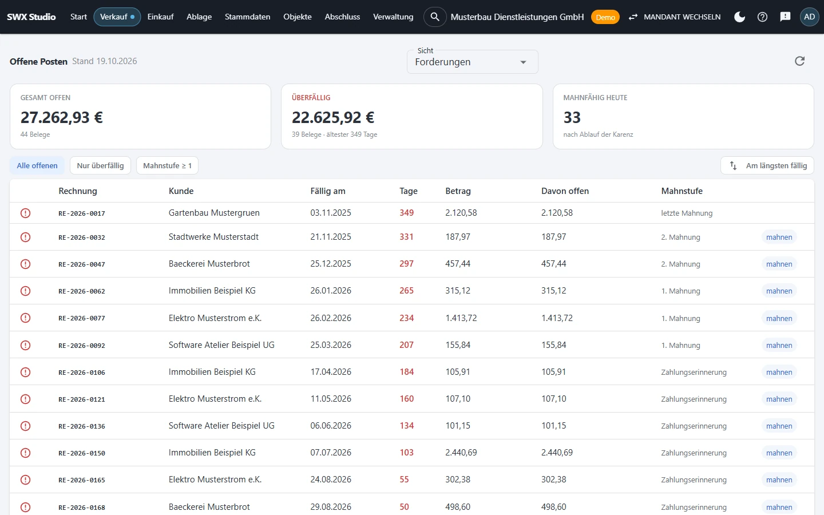Open the Ablage menu
This screenshot has width=824, height=515.
[199, 17]
